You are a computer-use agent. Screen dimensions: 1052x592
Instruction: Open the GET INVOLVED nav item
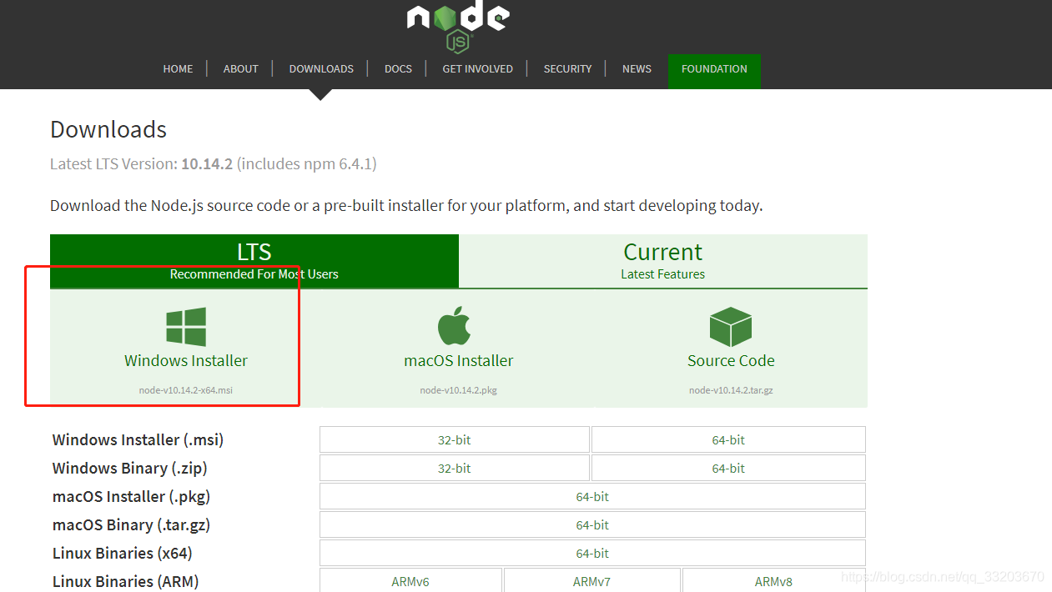click(x=477, y=68)
